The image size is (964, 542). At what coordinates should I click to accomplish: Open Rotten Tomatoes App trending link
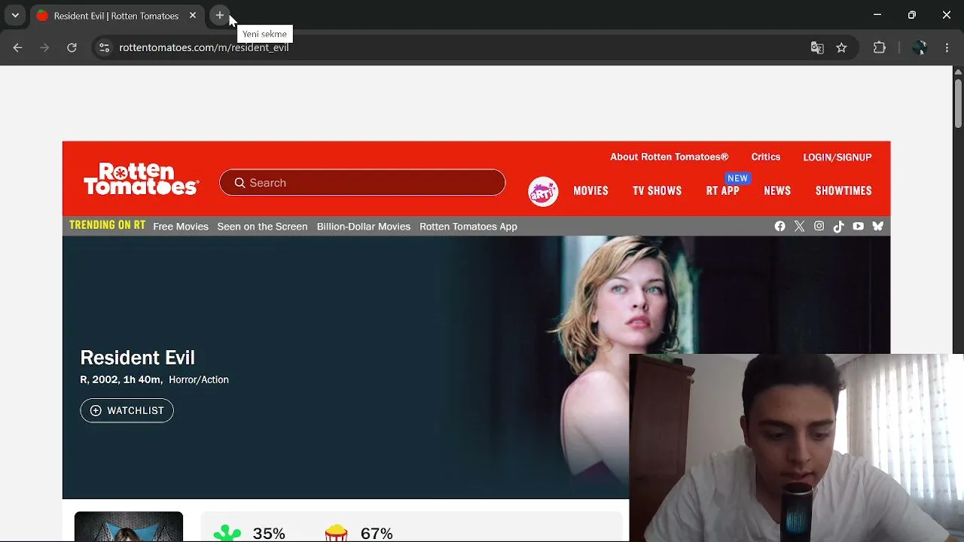click(x=468, y=227)
